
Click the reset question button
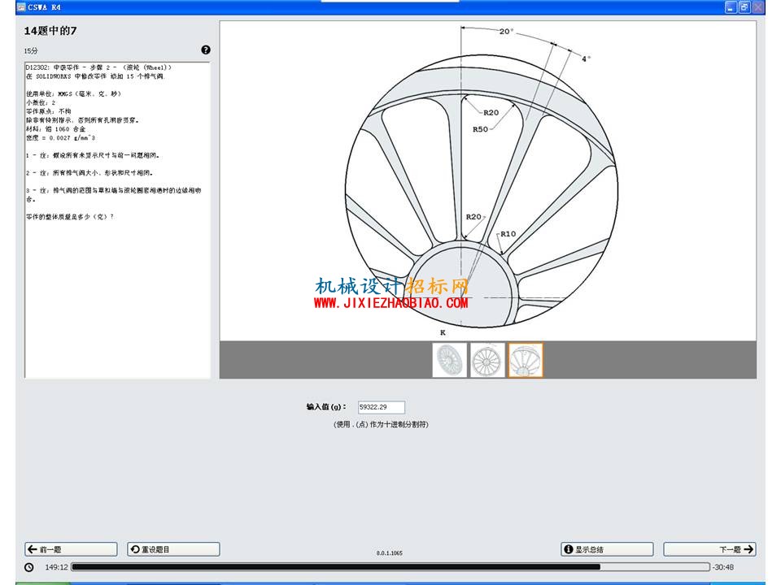tap(173, 549)
